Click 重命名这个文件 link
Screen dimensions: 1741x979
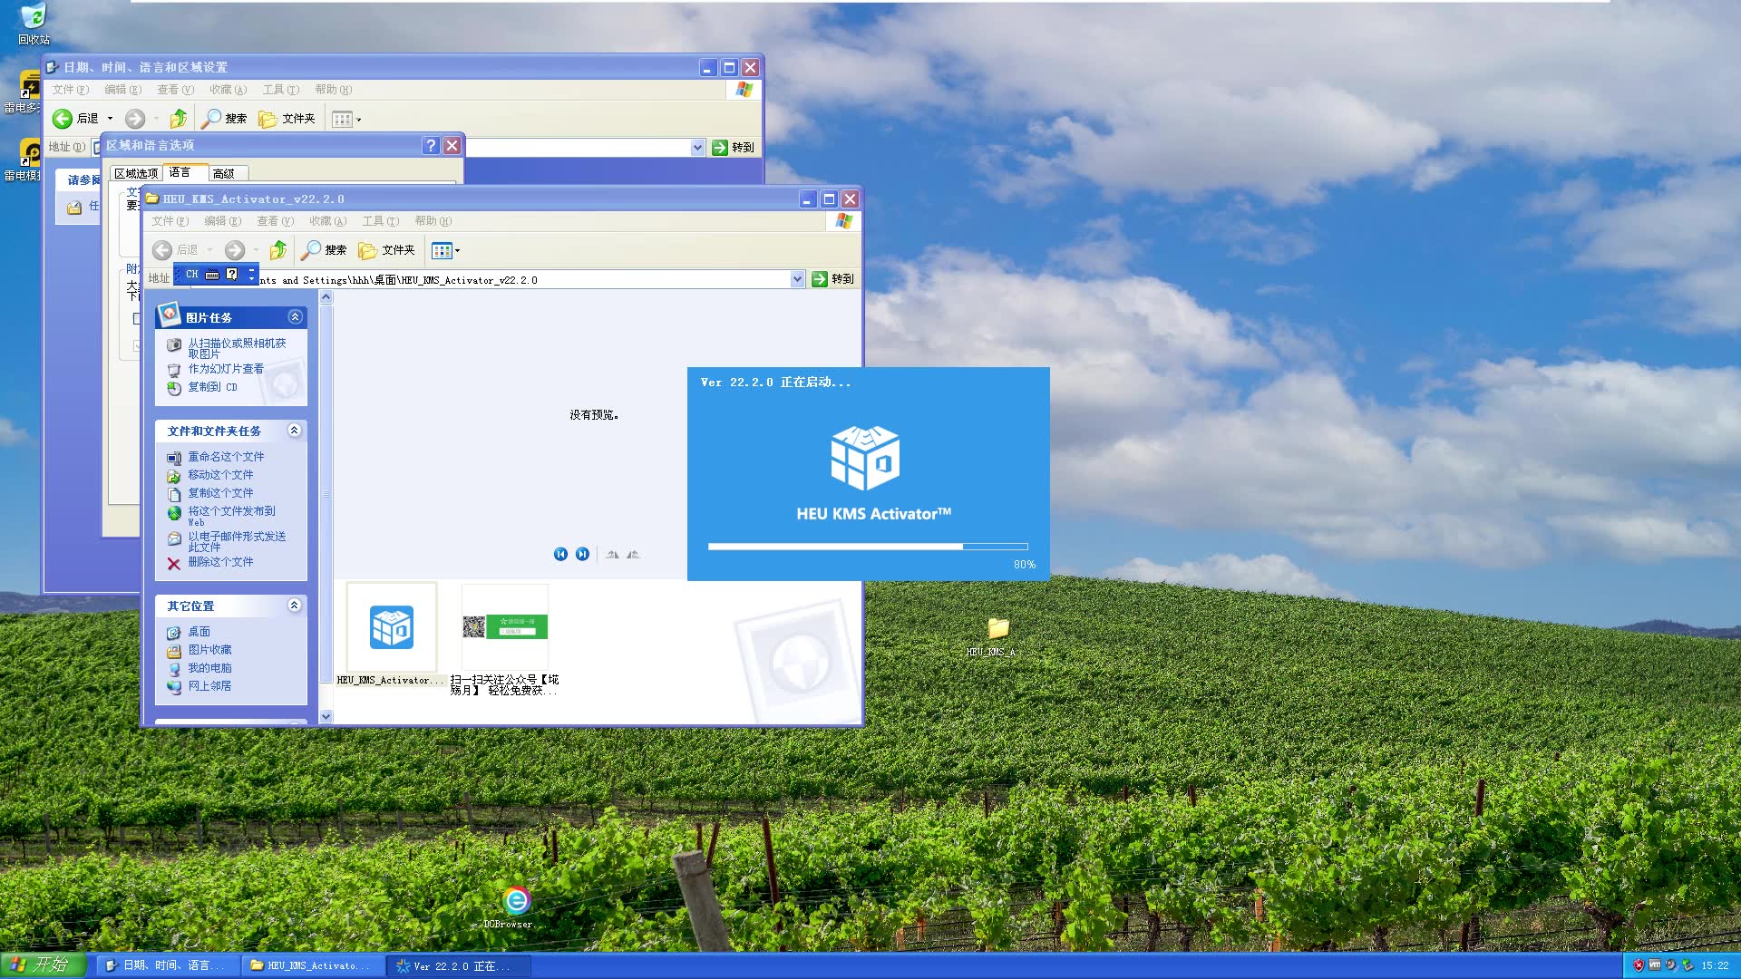226,457
